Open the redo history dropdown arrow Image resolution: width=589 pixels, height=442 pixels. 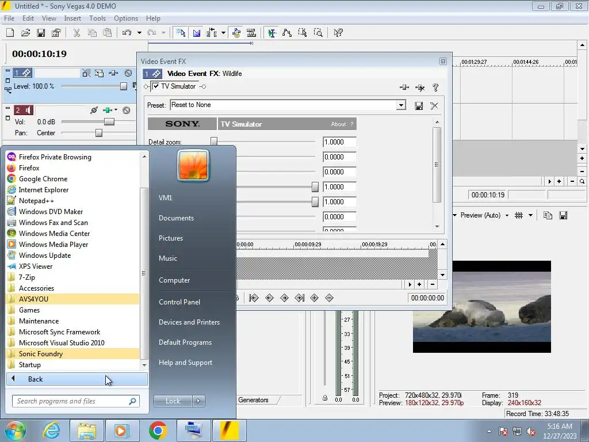click(163, 33)
